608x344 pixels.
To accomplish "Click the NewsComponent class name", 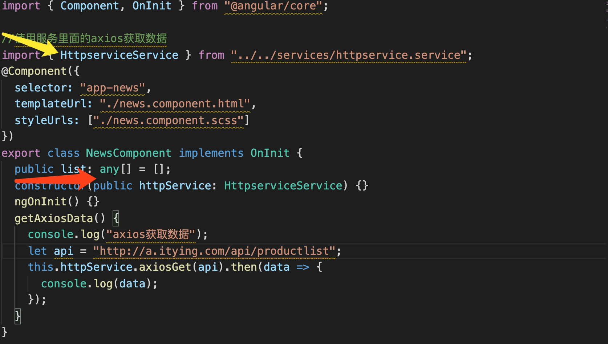I will pos(129,153).
